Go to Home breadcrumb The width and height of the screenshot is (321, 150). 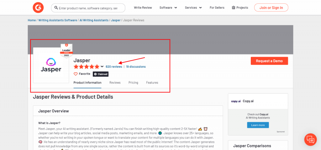point(32,20)
